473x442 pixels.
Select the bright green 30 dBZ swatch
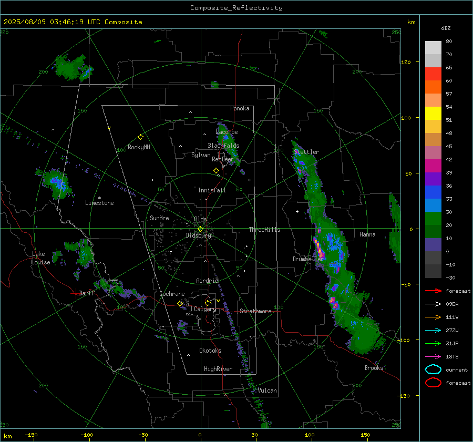pos(433,219)
